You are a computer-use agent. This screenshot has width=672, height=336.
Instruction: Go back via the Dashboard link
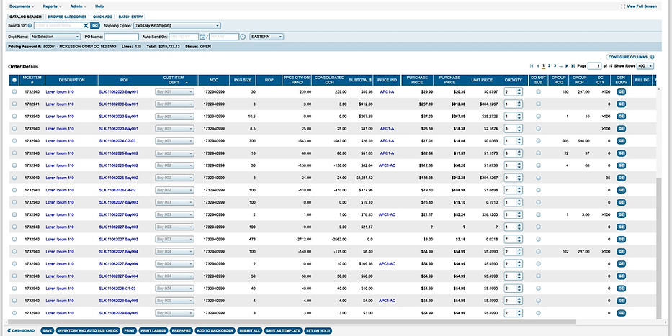point(21,331)
